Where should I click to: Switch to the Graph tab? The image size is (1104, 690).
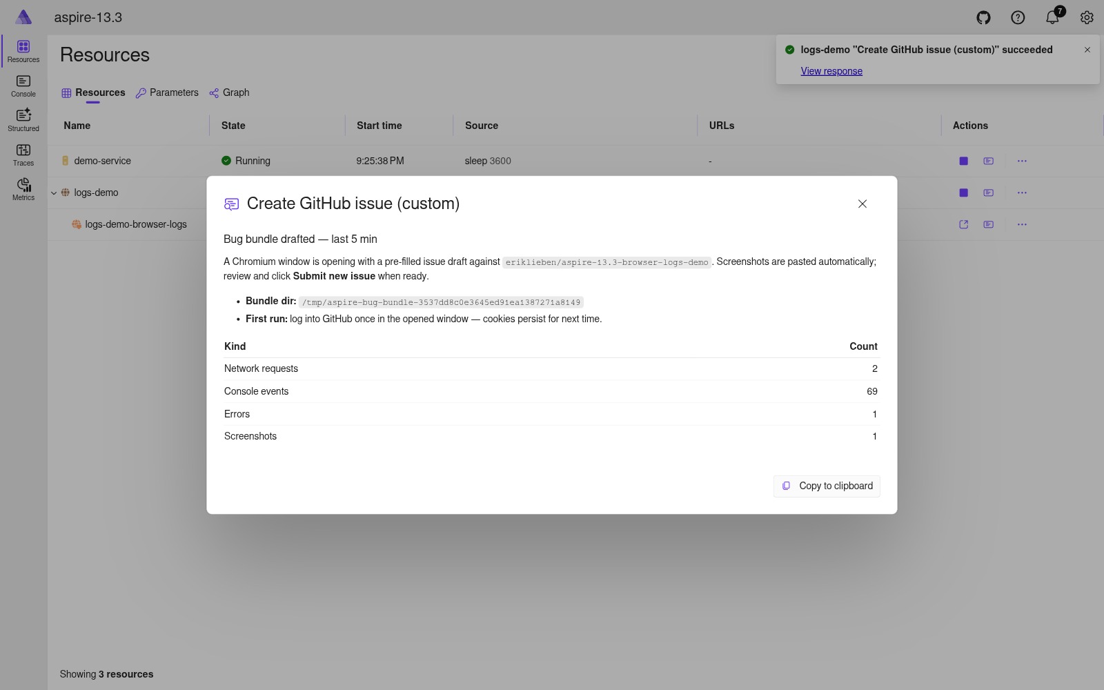point(229,92)
